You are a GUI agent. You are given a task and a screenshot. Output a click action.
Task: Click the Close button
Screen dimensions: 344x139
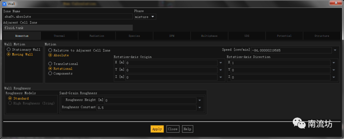coord(173,129)
